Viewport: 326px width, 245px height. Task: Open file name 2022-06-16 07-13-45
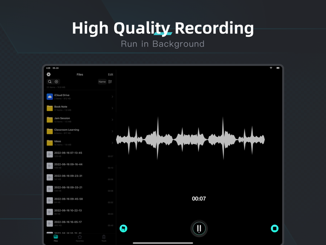pyautogui.click(x=68, y=153)
